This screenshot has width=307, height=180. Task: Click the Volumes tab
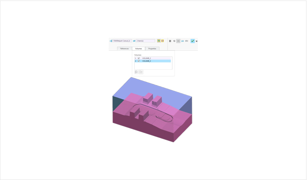[138, 48]
